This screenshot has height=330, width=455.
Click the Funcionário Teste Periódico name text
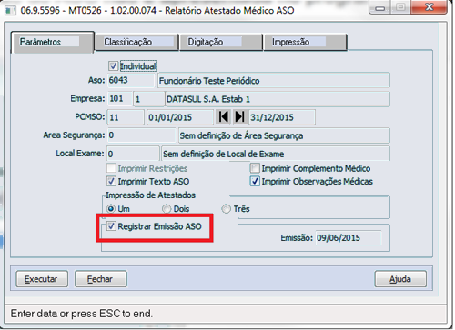[x=209, y=81]
